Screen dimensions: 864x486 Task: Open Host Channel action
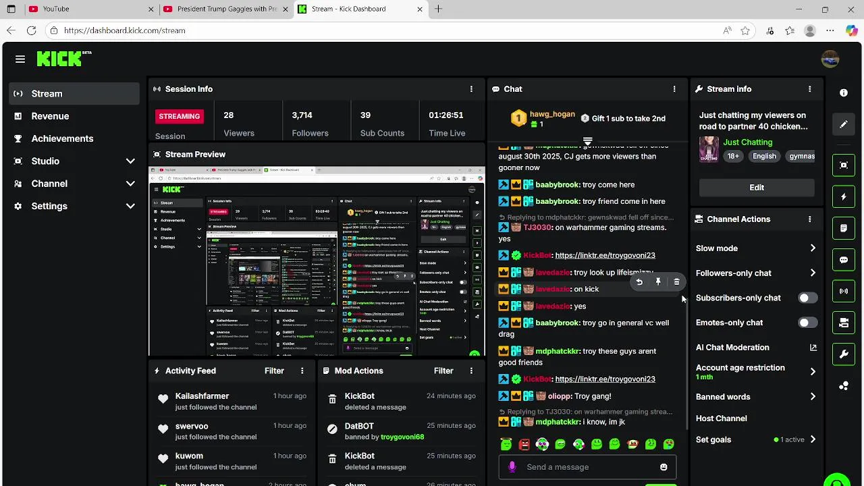click(x=721, y=418)
